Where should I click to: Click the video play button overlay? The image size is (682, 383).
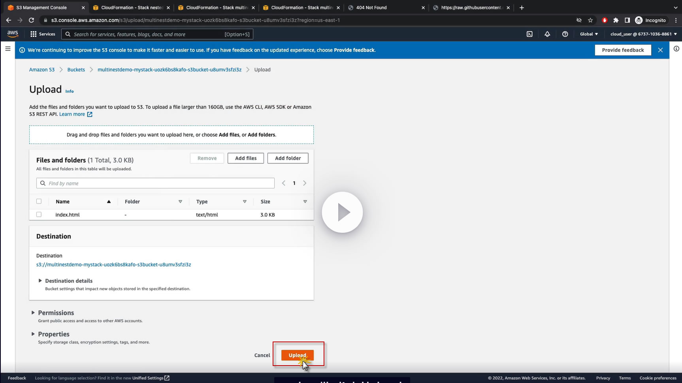tap(342, 212)
